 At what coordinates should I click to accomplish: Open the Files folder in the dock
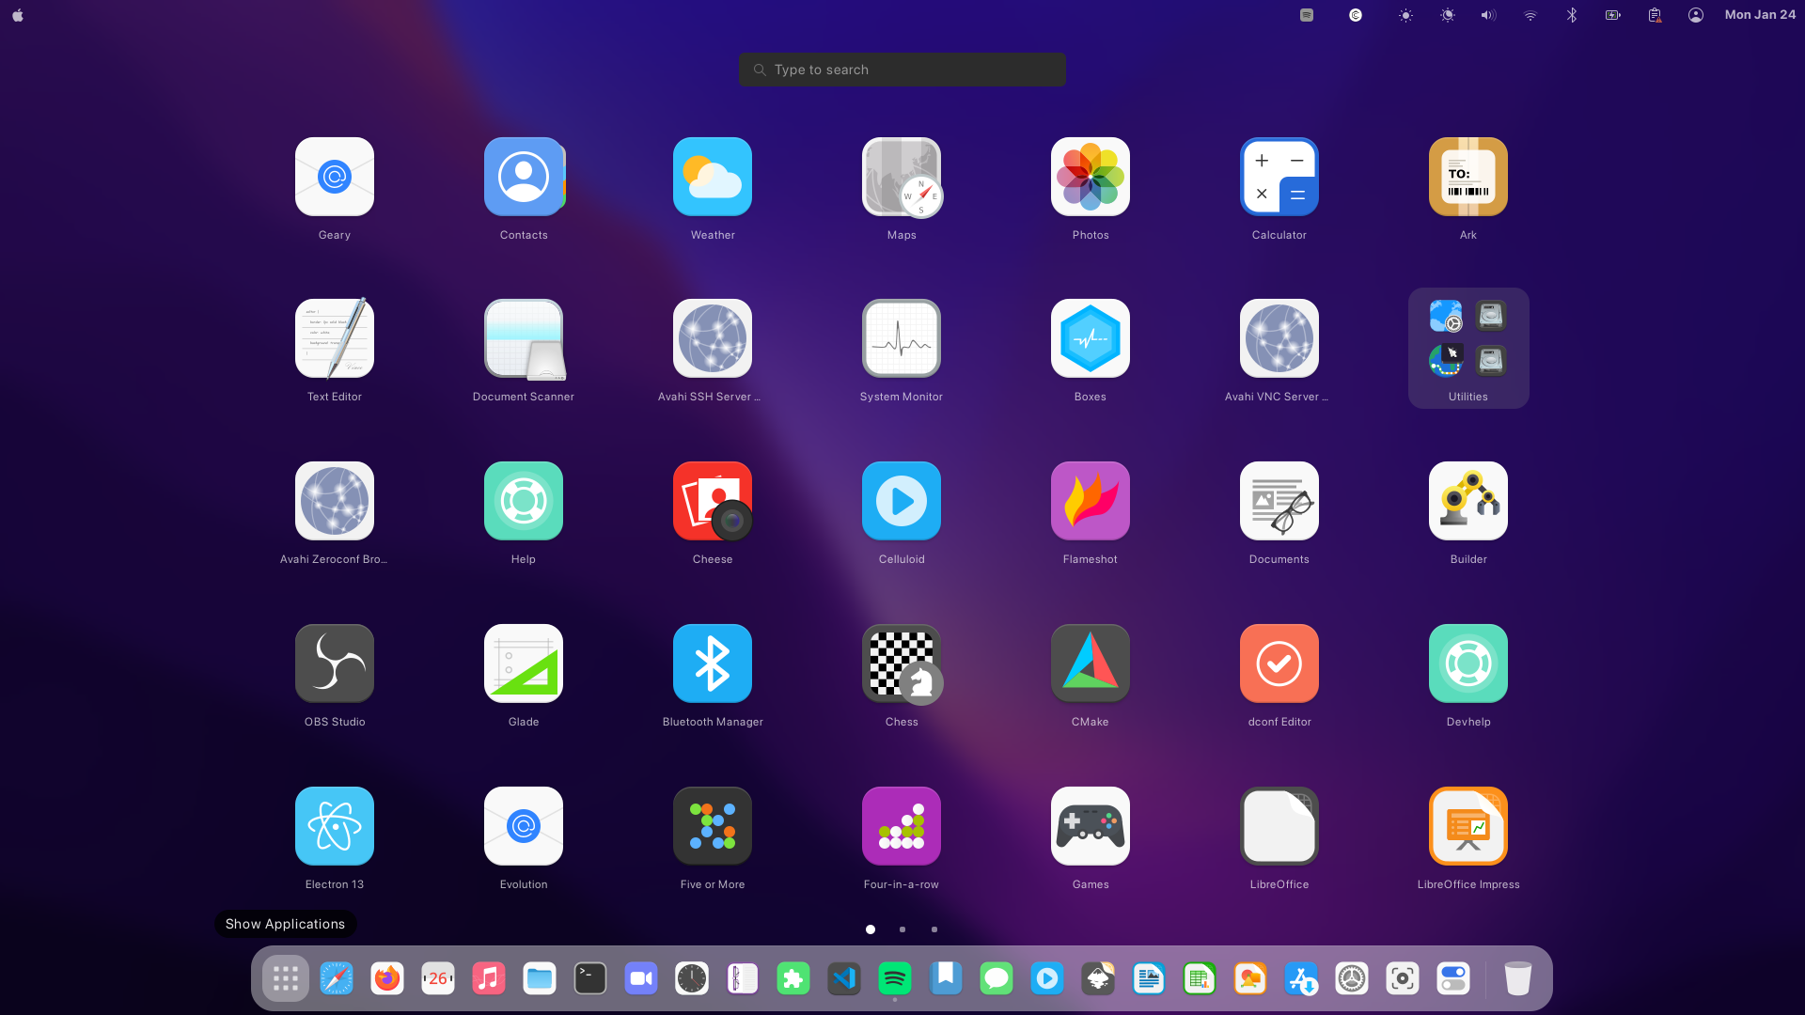[540, 979]
